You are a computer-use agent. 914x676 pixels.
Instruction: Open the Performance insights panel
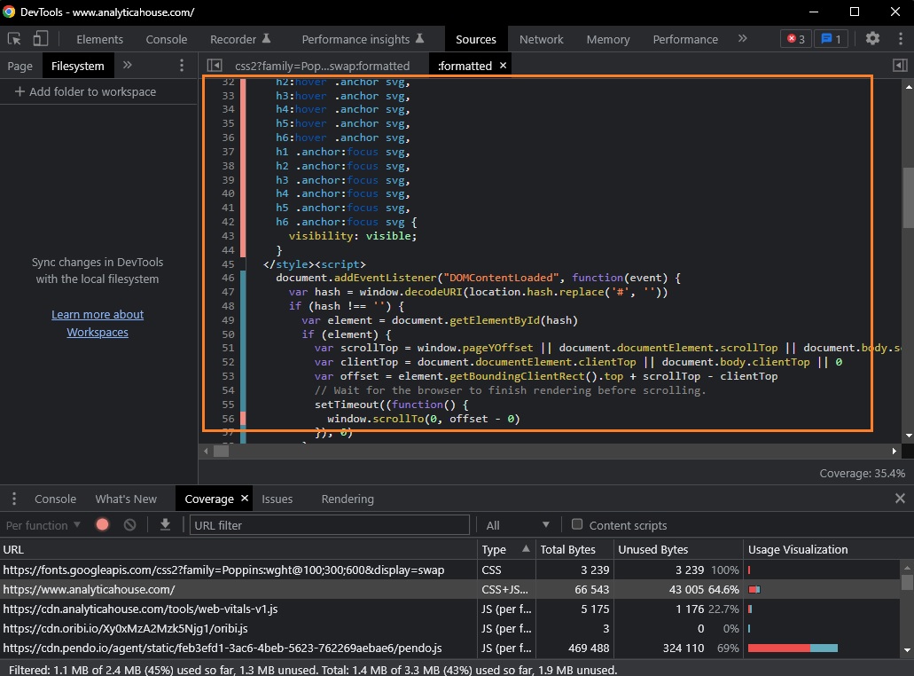[363, 39]
